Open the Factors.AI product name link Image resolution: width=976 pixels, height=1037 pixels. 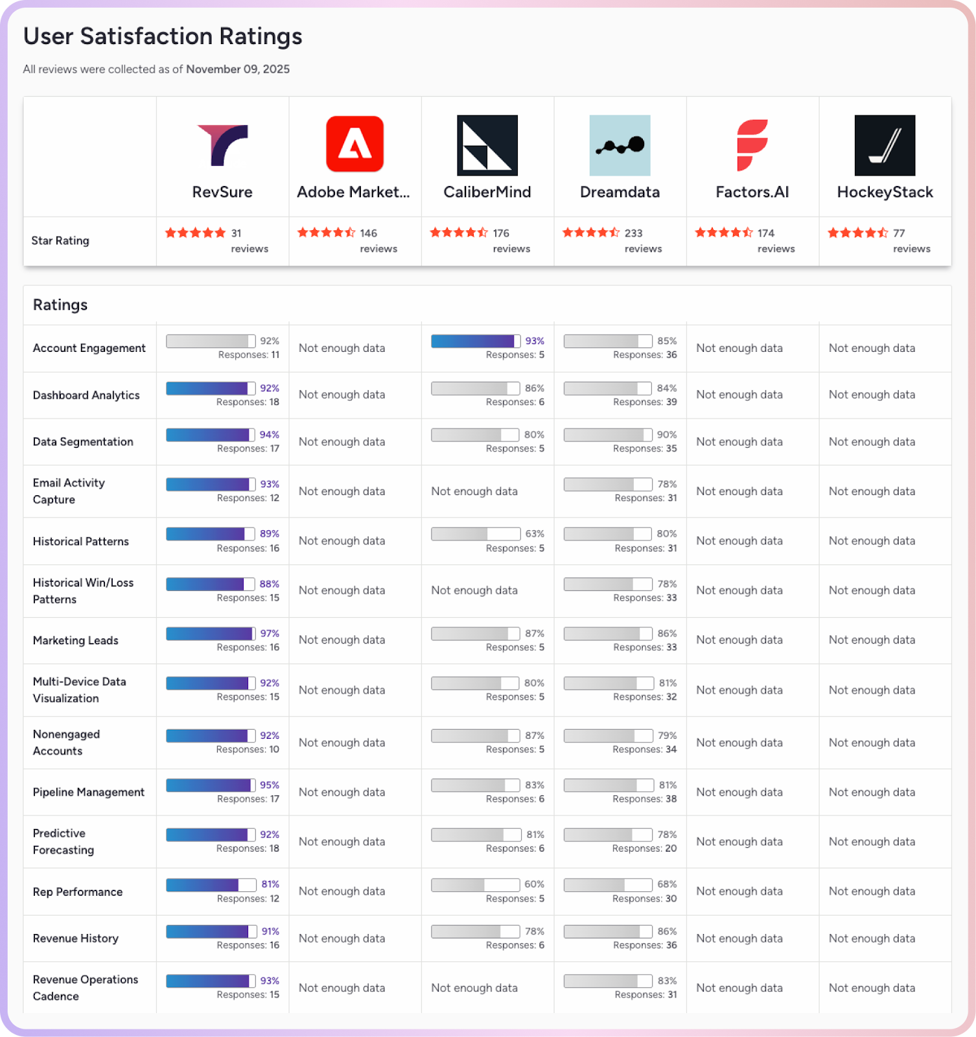coord(752,192)
